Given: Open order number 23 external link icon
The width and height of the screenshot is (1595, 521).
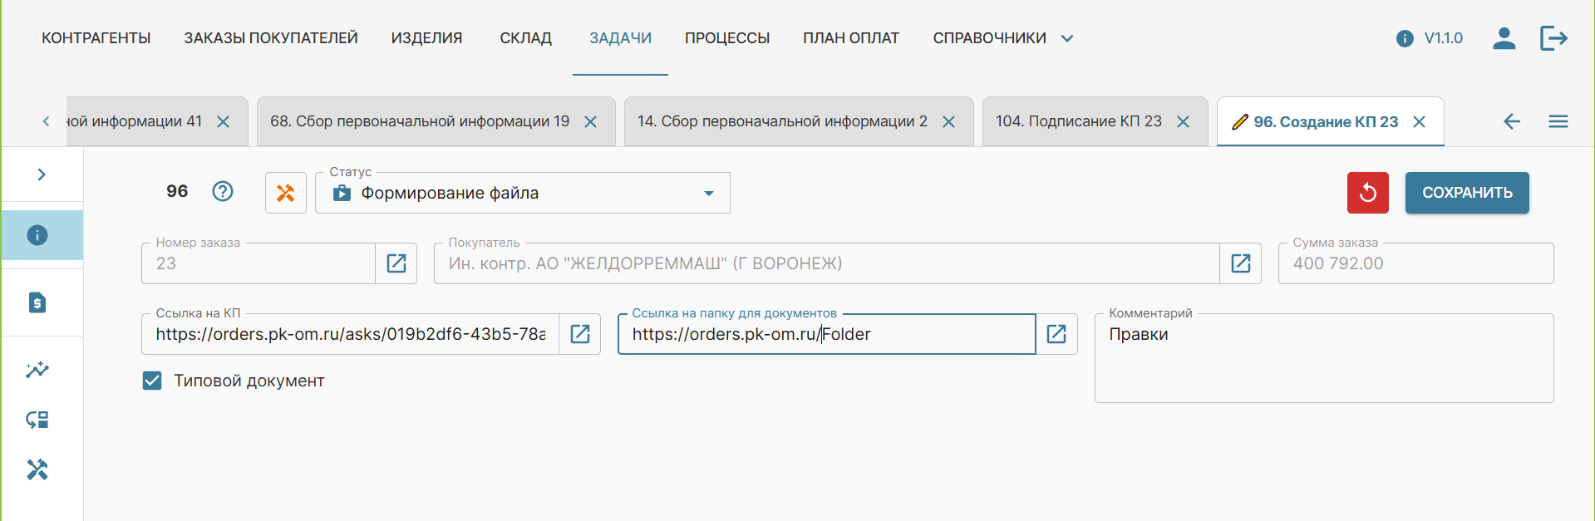Looking at the screenshot, I should click(396, 263).
